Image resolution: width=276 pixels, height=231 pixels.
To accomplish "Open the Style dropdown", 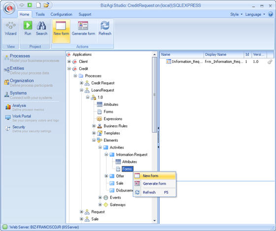I will 236,14.
